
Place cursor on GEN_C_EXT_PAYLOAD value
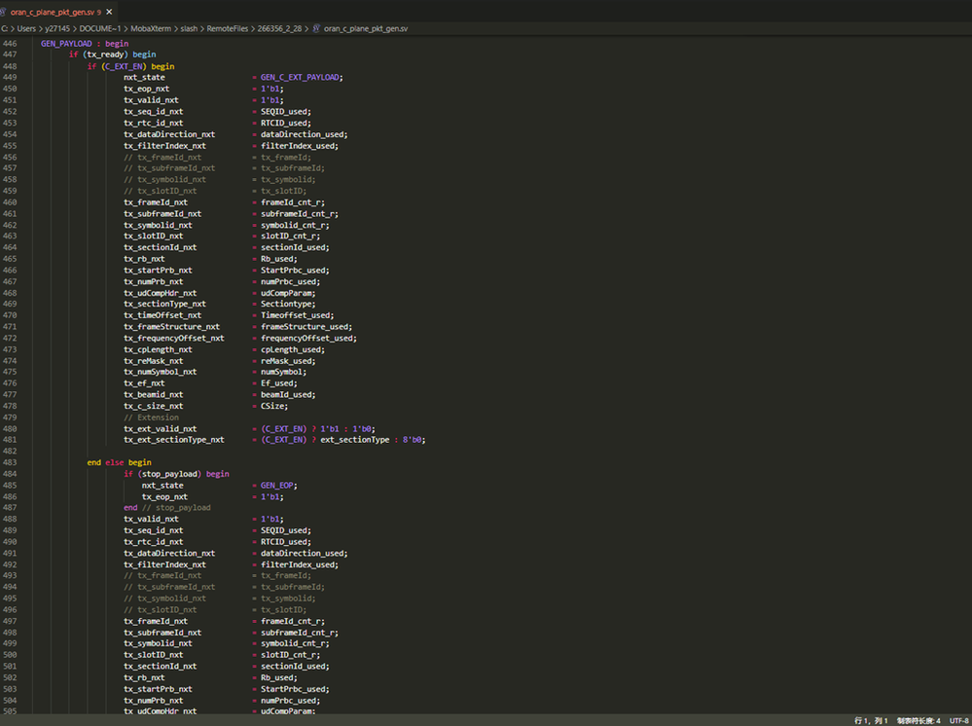[302, 77]
